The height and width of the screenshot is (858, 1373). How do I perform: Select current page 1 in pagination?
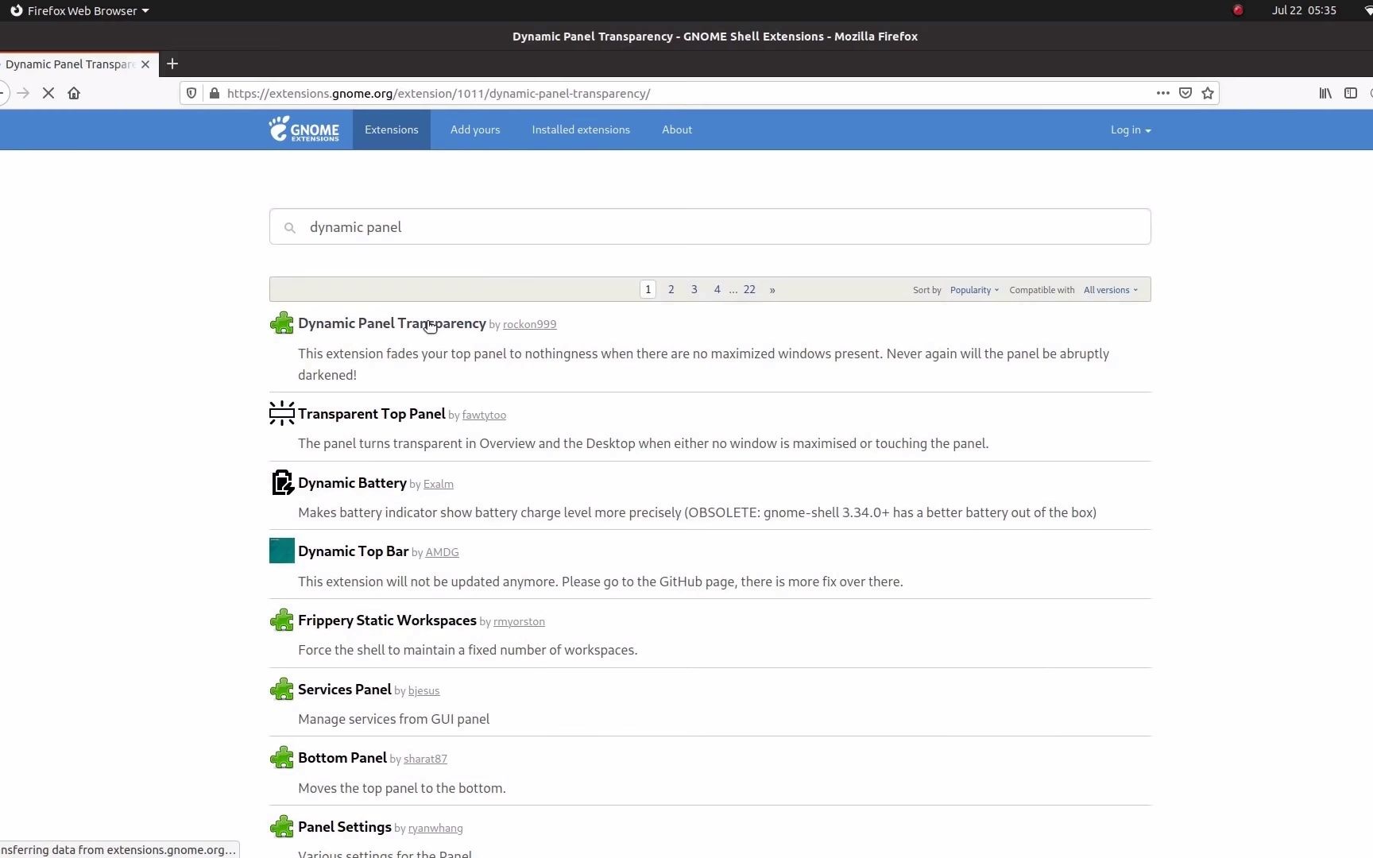click(648, 289)
